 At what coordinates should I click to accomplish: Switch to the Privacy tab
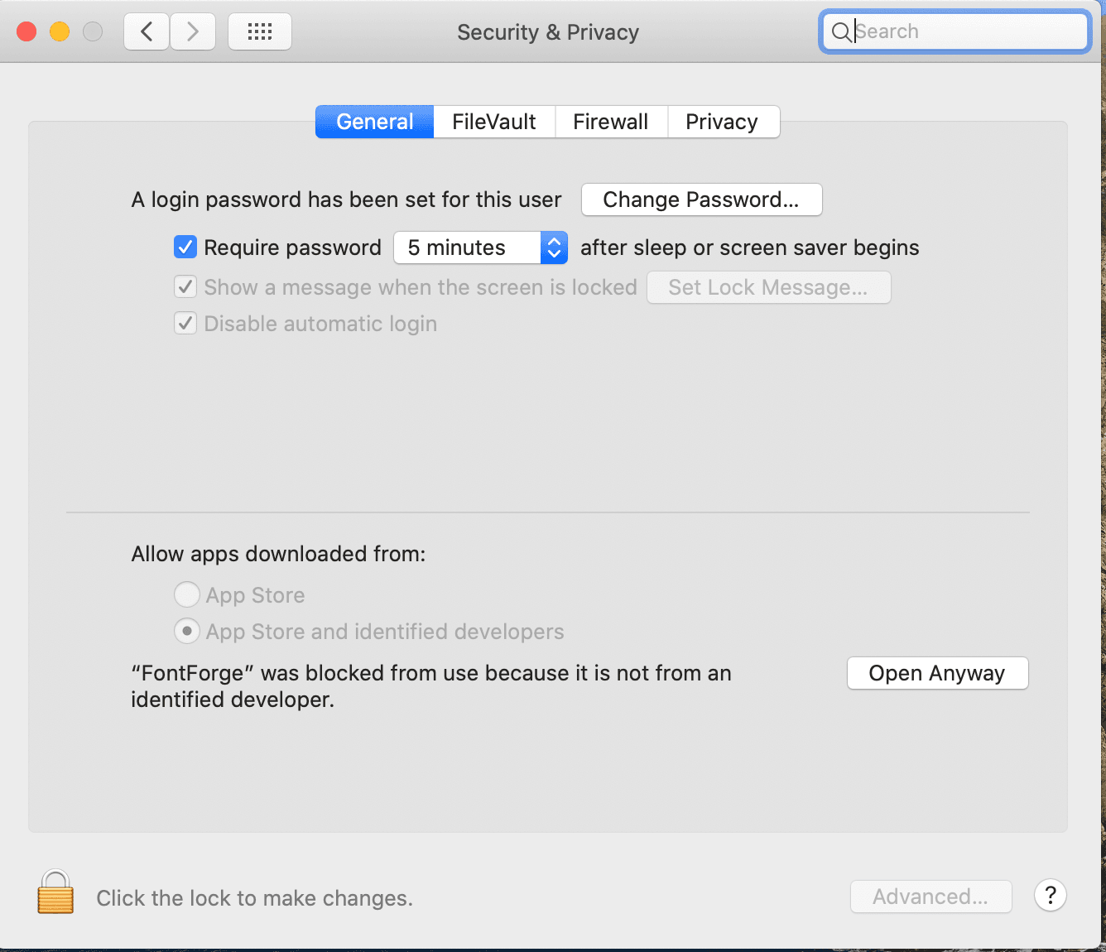[x=722, y=122]
